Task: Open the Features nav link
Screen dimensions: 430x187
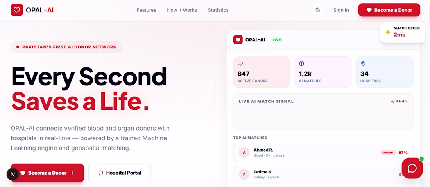Action: [147, 10]
